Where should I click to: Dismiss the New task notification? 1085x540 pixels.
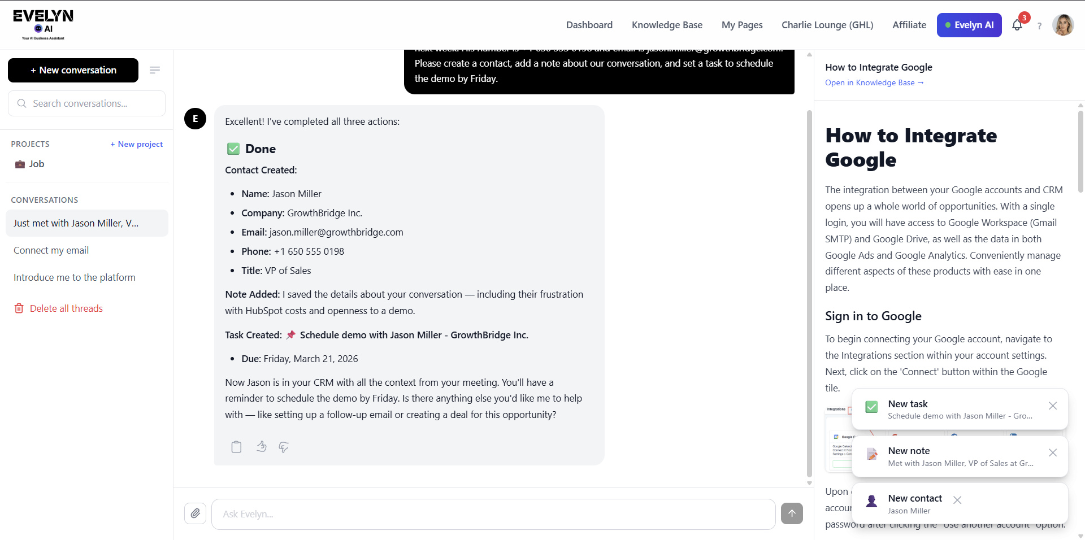(x=1053, y=406)
